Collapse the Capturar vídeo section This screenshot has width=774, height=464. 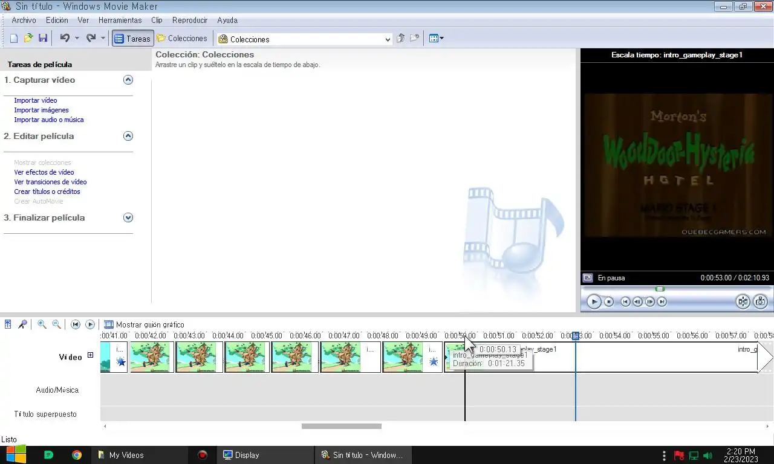(128, 80)
